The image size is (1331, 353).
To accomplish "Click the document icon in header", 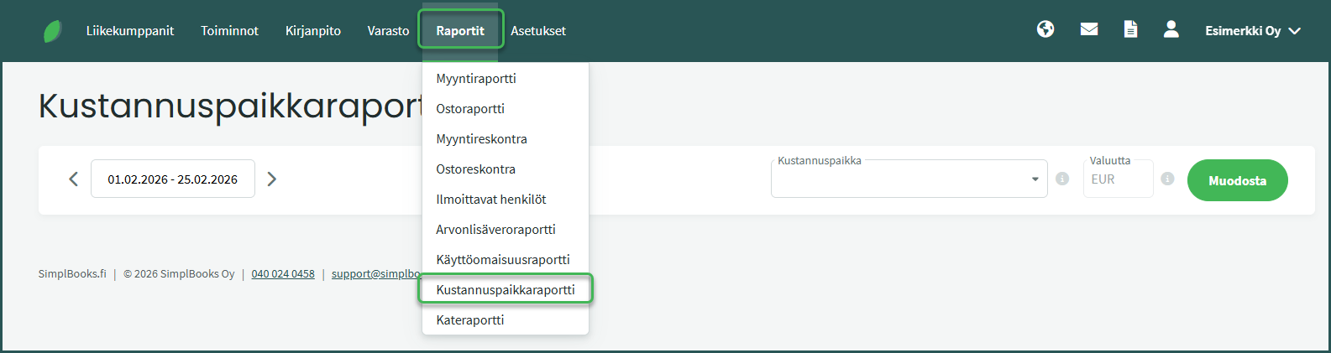I will click(1131, 29).
